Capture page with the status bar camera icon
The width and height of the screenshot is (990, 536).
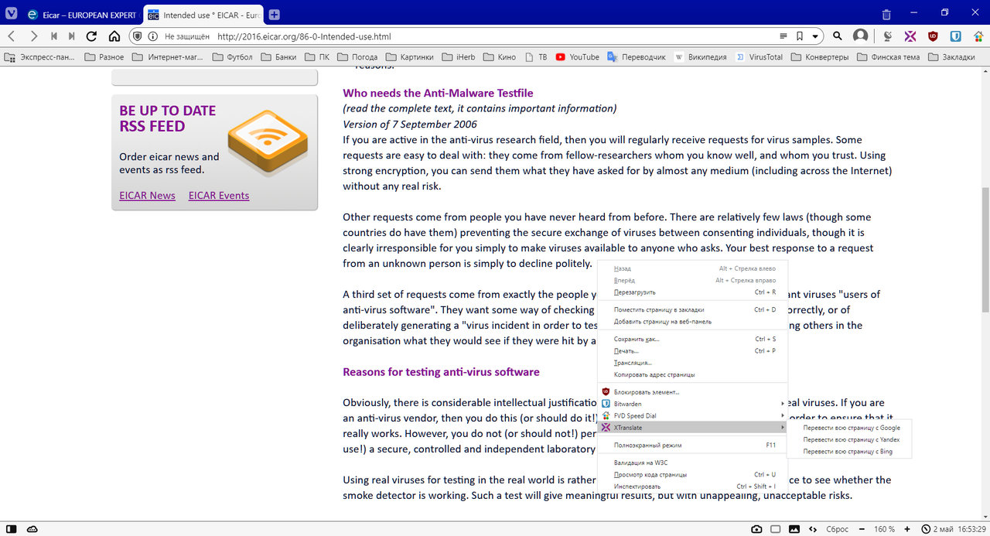(x=756, y=529)
